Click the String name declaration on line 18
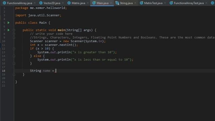Screen dimensions: 215x121 (42, 71)
